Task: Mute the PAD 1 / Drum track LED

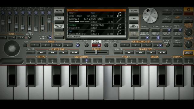Action: click(3, 13)
